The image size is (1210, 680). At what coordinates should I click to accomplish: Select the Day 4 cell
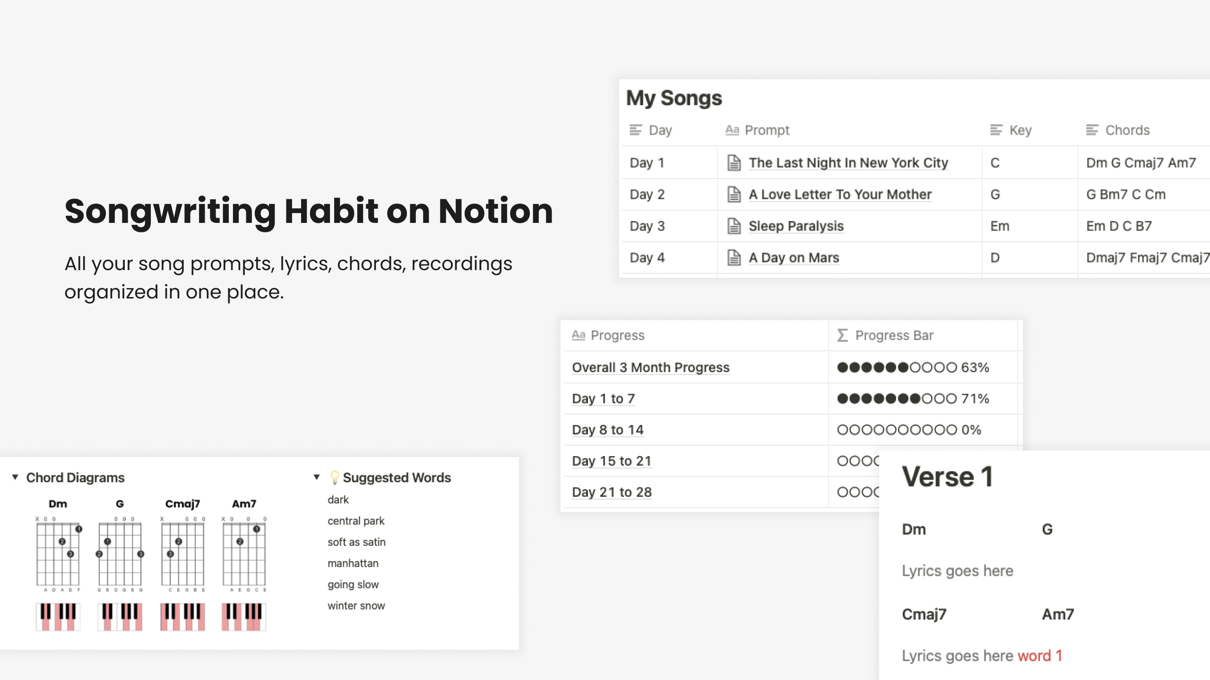[x=669, y=257]
